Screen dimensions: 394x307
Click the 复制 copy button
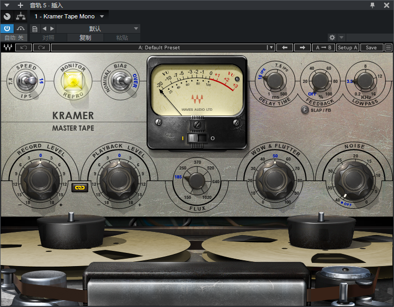pos(85,38)
